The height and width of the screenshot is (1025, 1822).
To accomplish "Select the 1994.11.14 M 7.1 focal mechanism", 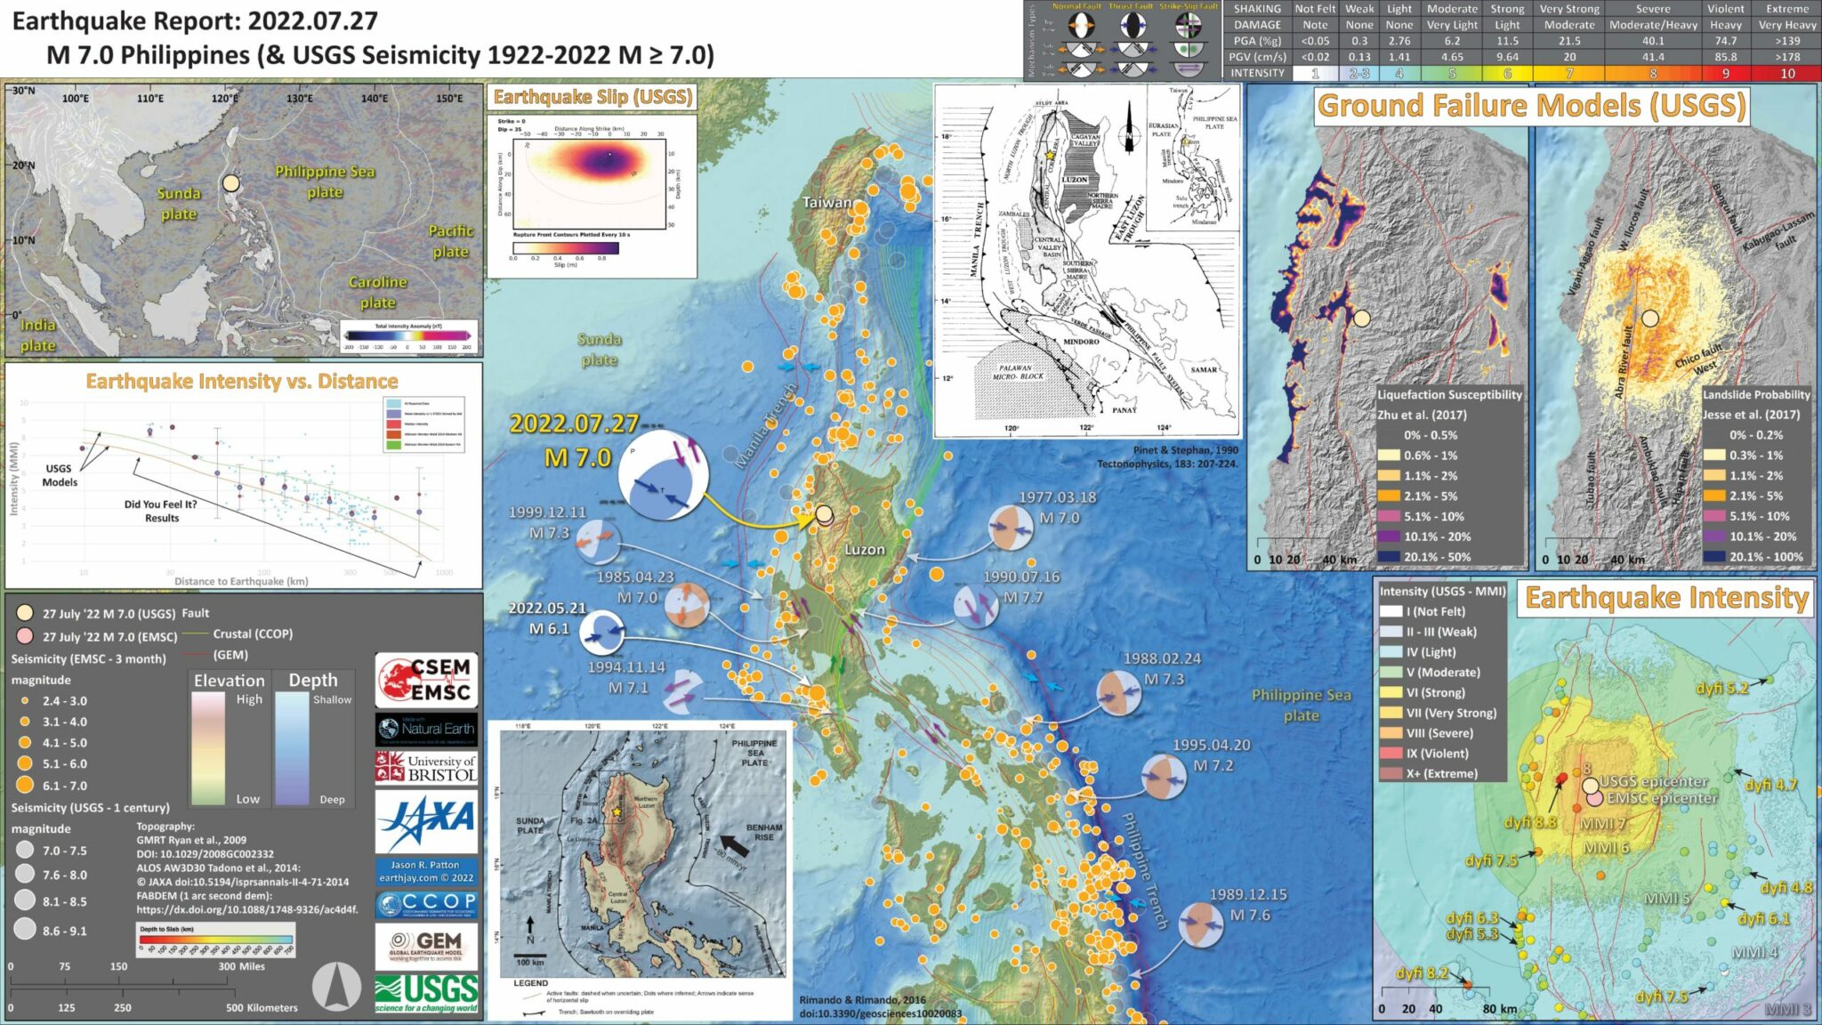I will pos(681,691).
